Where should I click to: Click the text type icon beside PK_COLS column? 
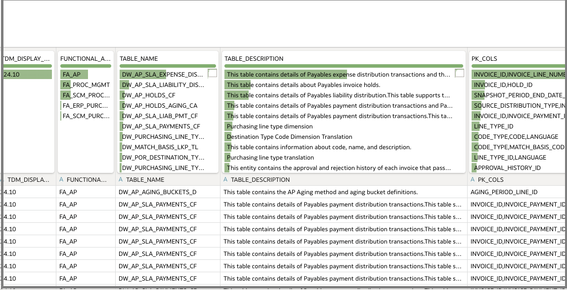pos(473,180)
